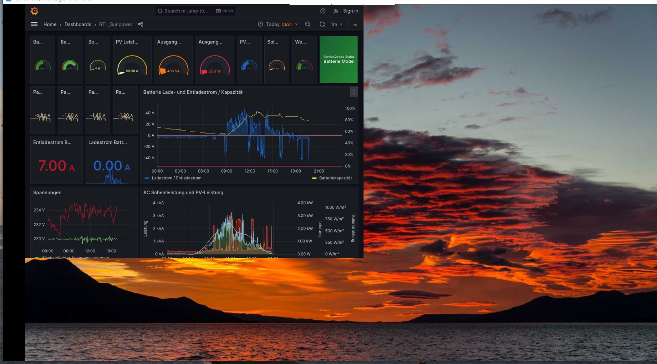Expand the 1m refresh interval dropdown
The image size is (657, 364).
click(x=336, y=24)
